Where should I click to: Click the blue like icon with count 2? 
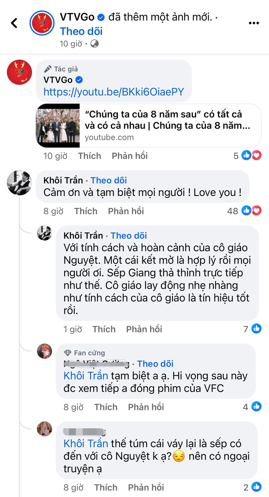coord(256,487)
